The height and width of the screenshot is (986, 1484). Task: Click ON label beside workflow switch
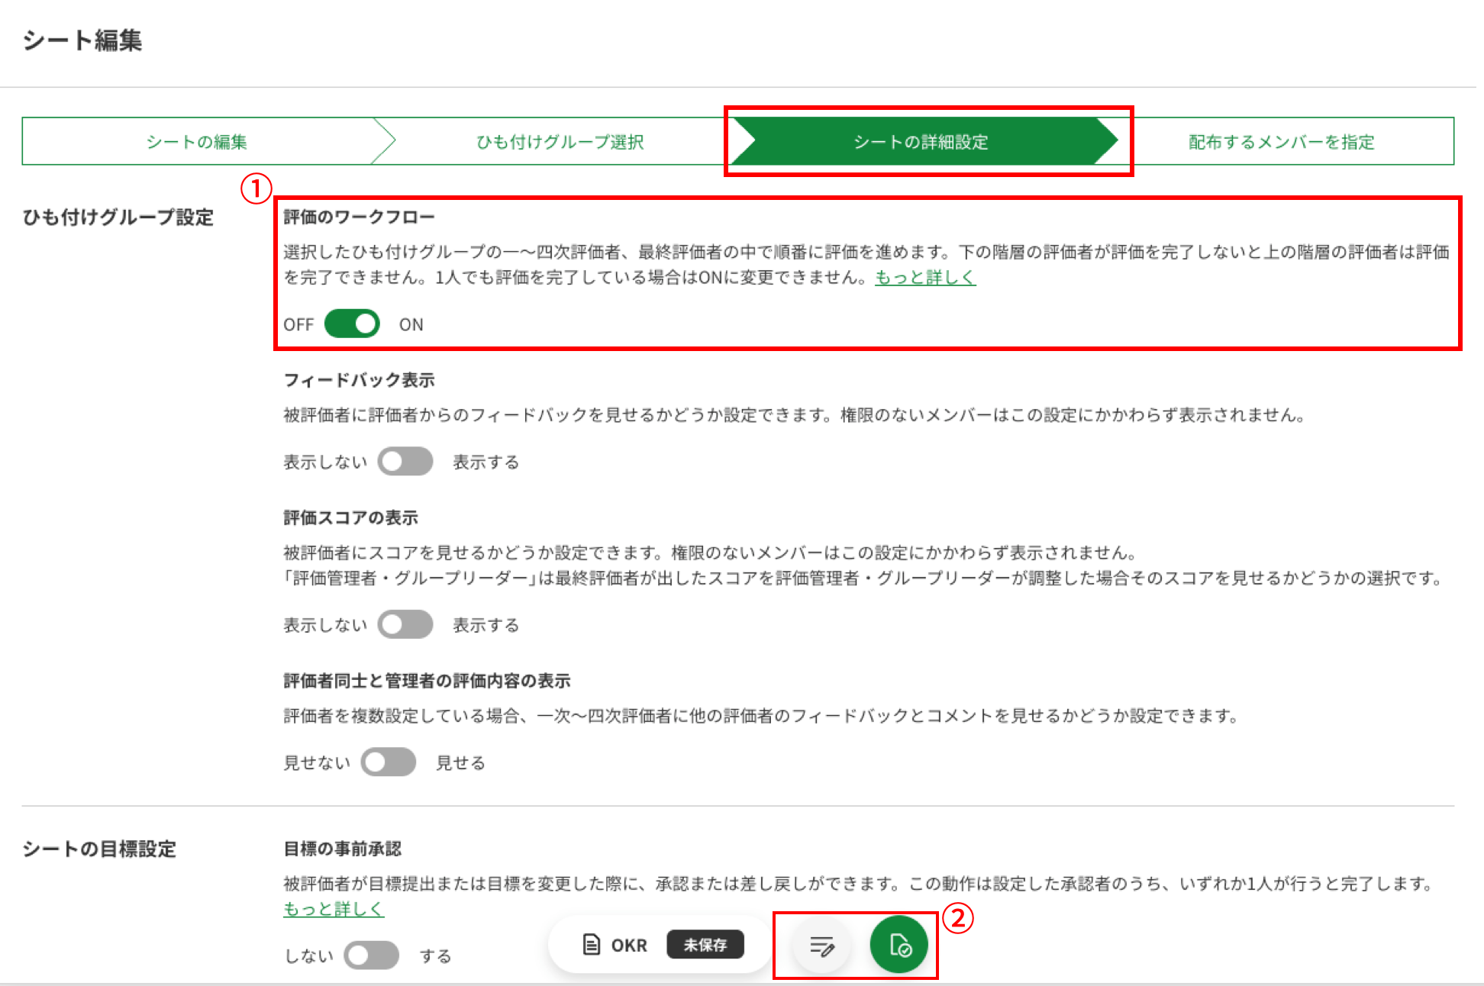click(x=411, y=324)
